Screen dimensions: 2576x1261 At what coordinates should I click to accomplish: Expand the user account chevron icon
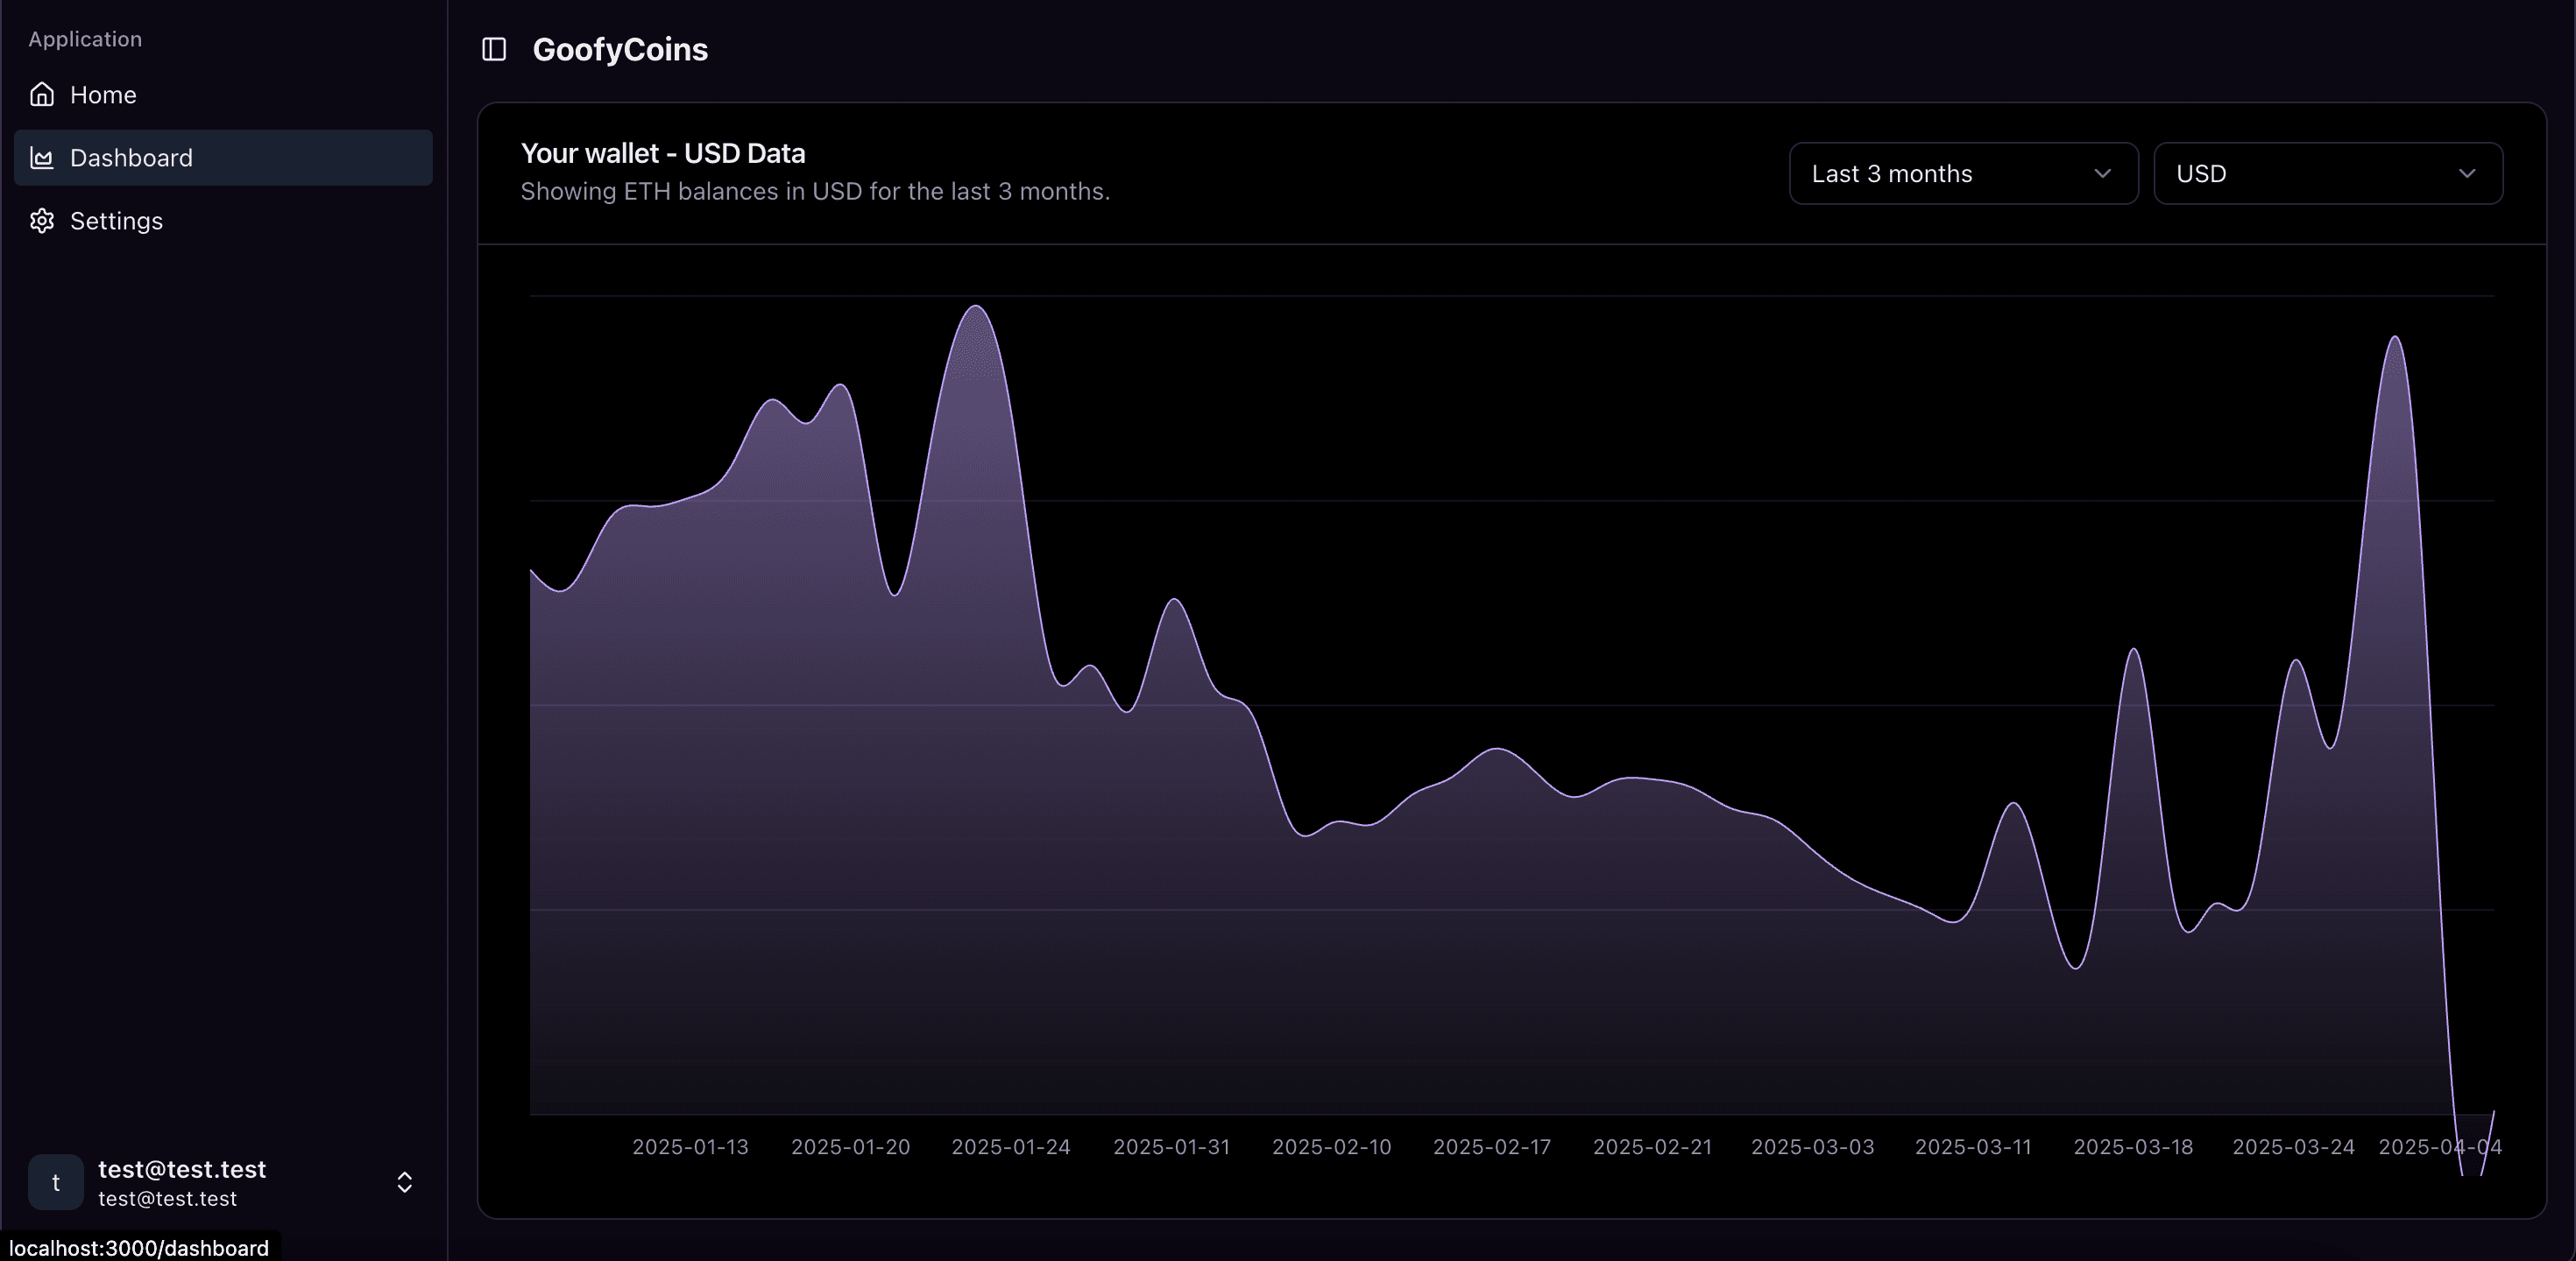[405, 1182]
